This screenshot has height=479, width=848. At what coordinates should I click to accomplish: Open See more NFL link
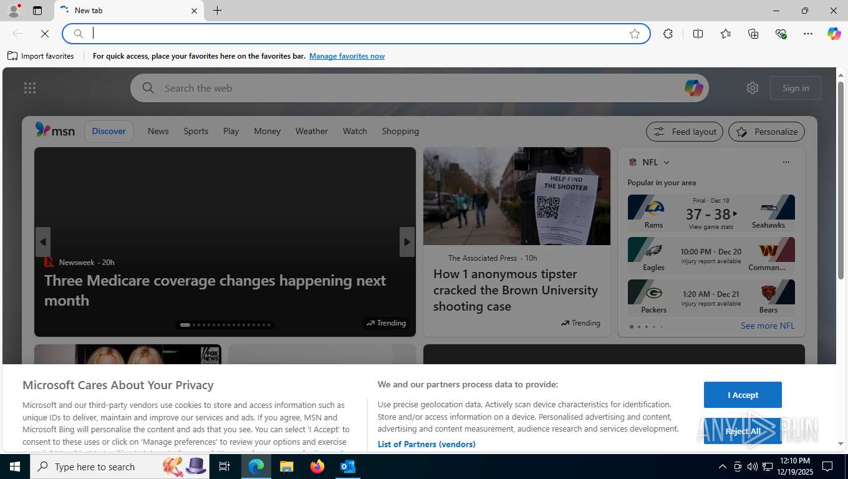(768, 326)
